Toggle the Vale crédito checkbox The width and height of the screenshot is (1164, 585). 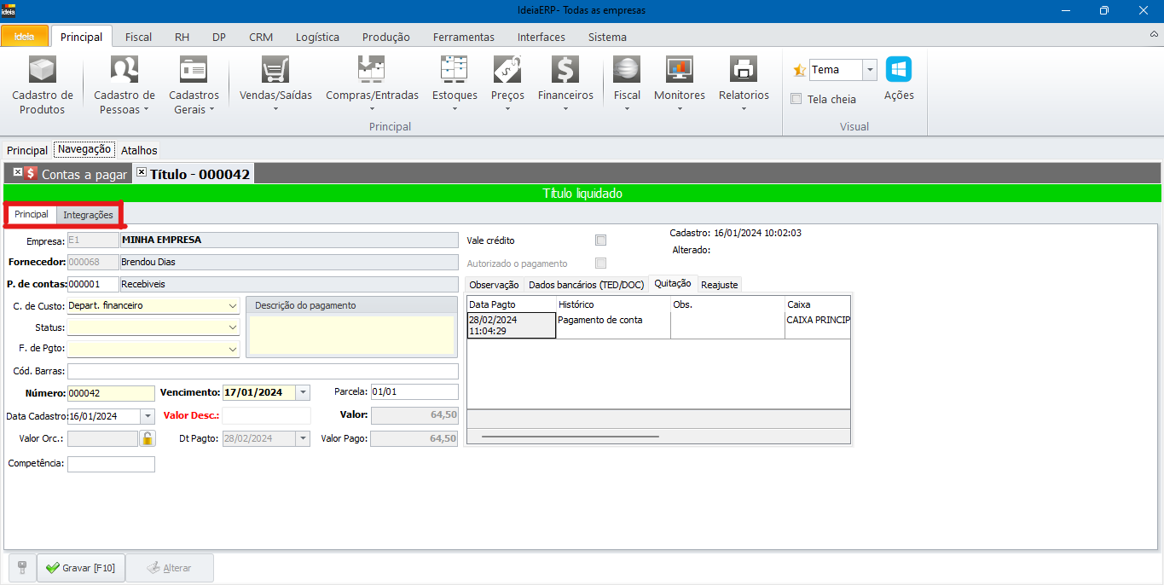[x=601, y=240]
